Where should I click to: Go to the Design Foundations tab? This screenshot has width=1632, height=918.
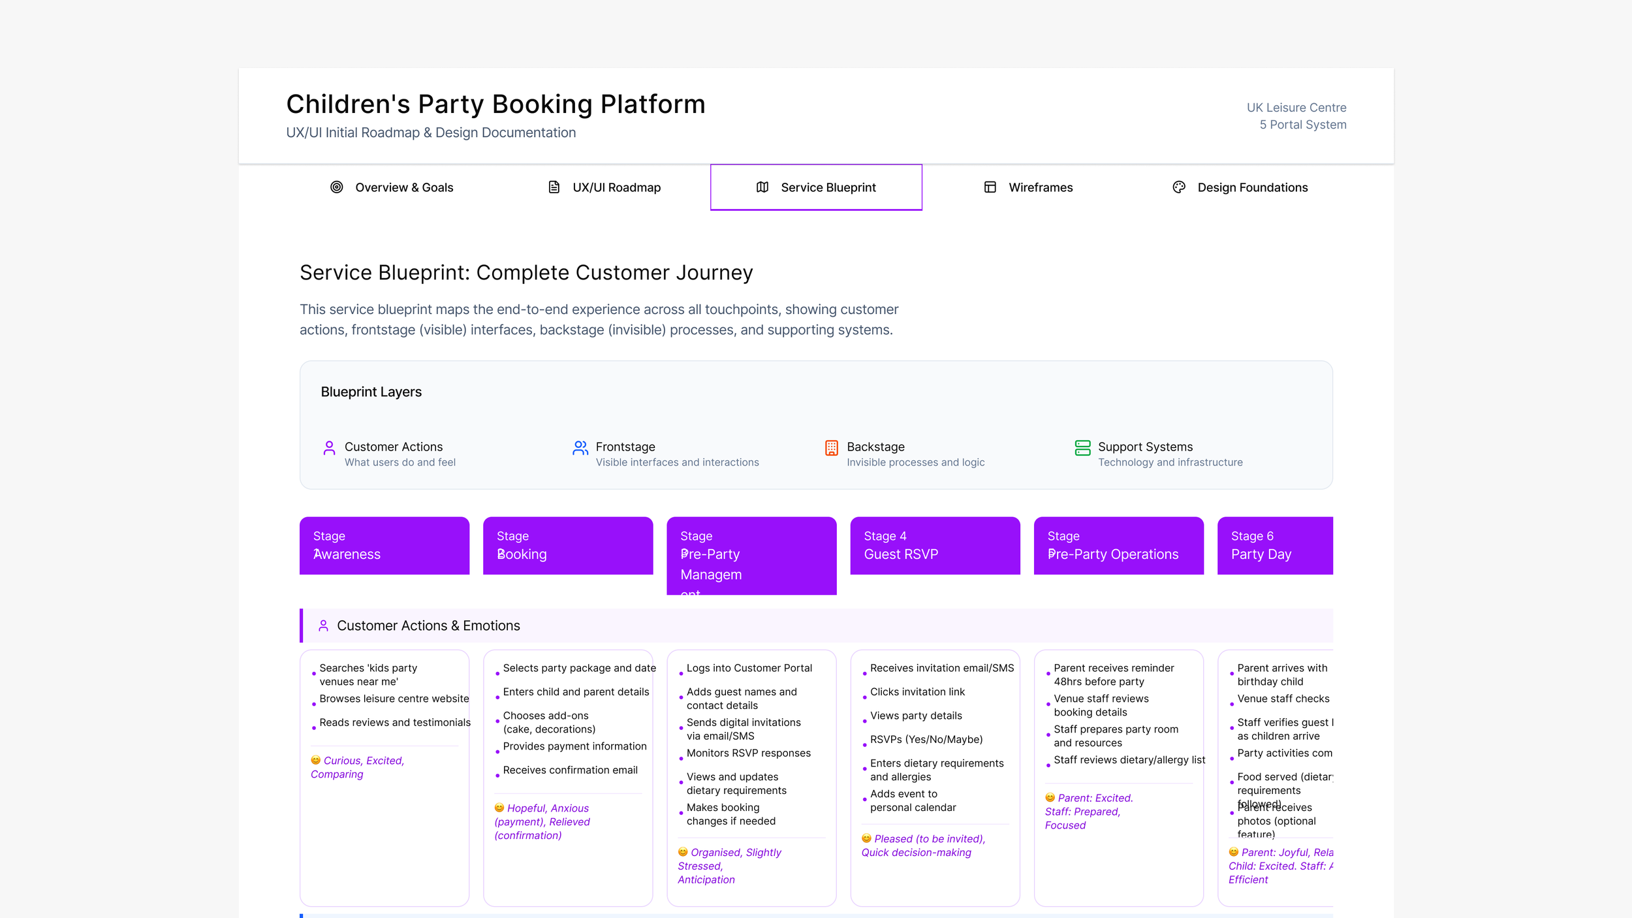1240,187
